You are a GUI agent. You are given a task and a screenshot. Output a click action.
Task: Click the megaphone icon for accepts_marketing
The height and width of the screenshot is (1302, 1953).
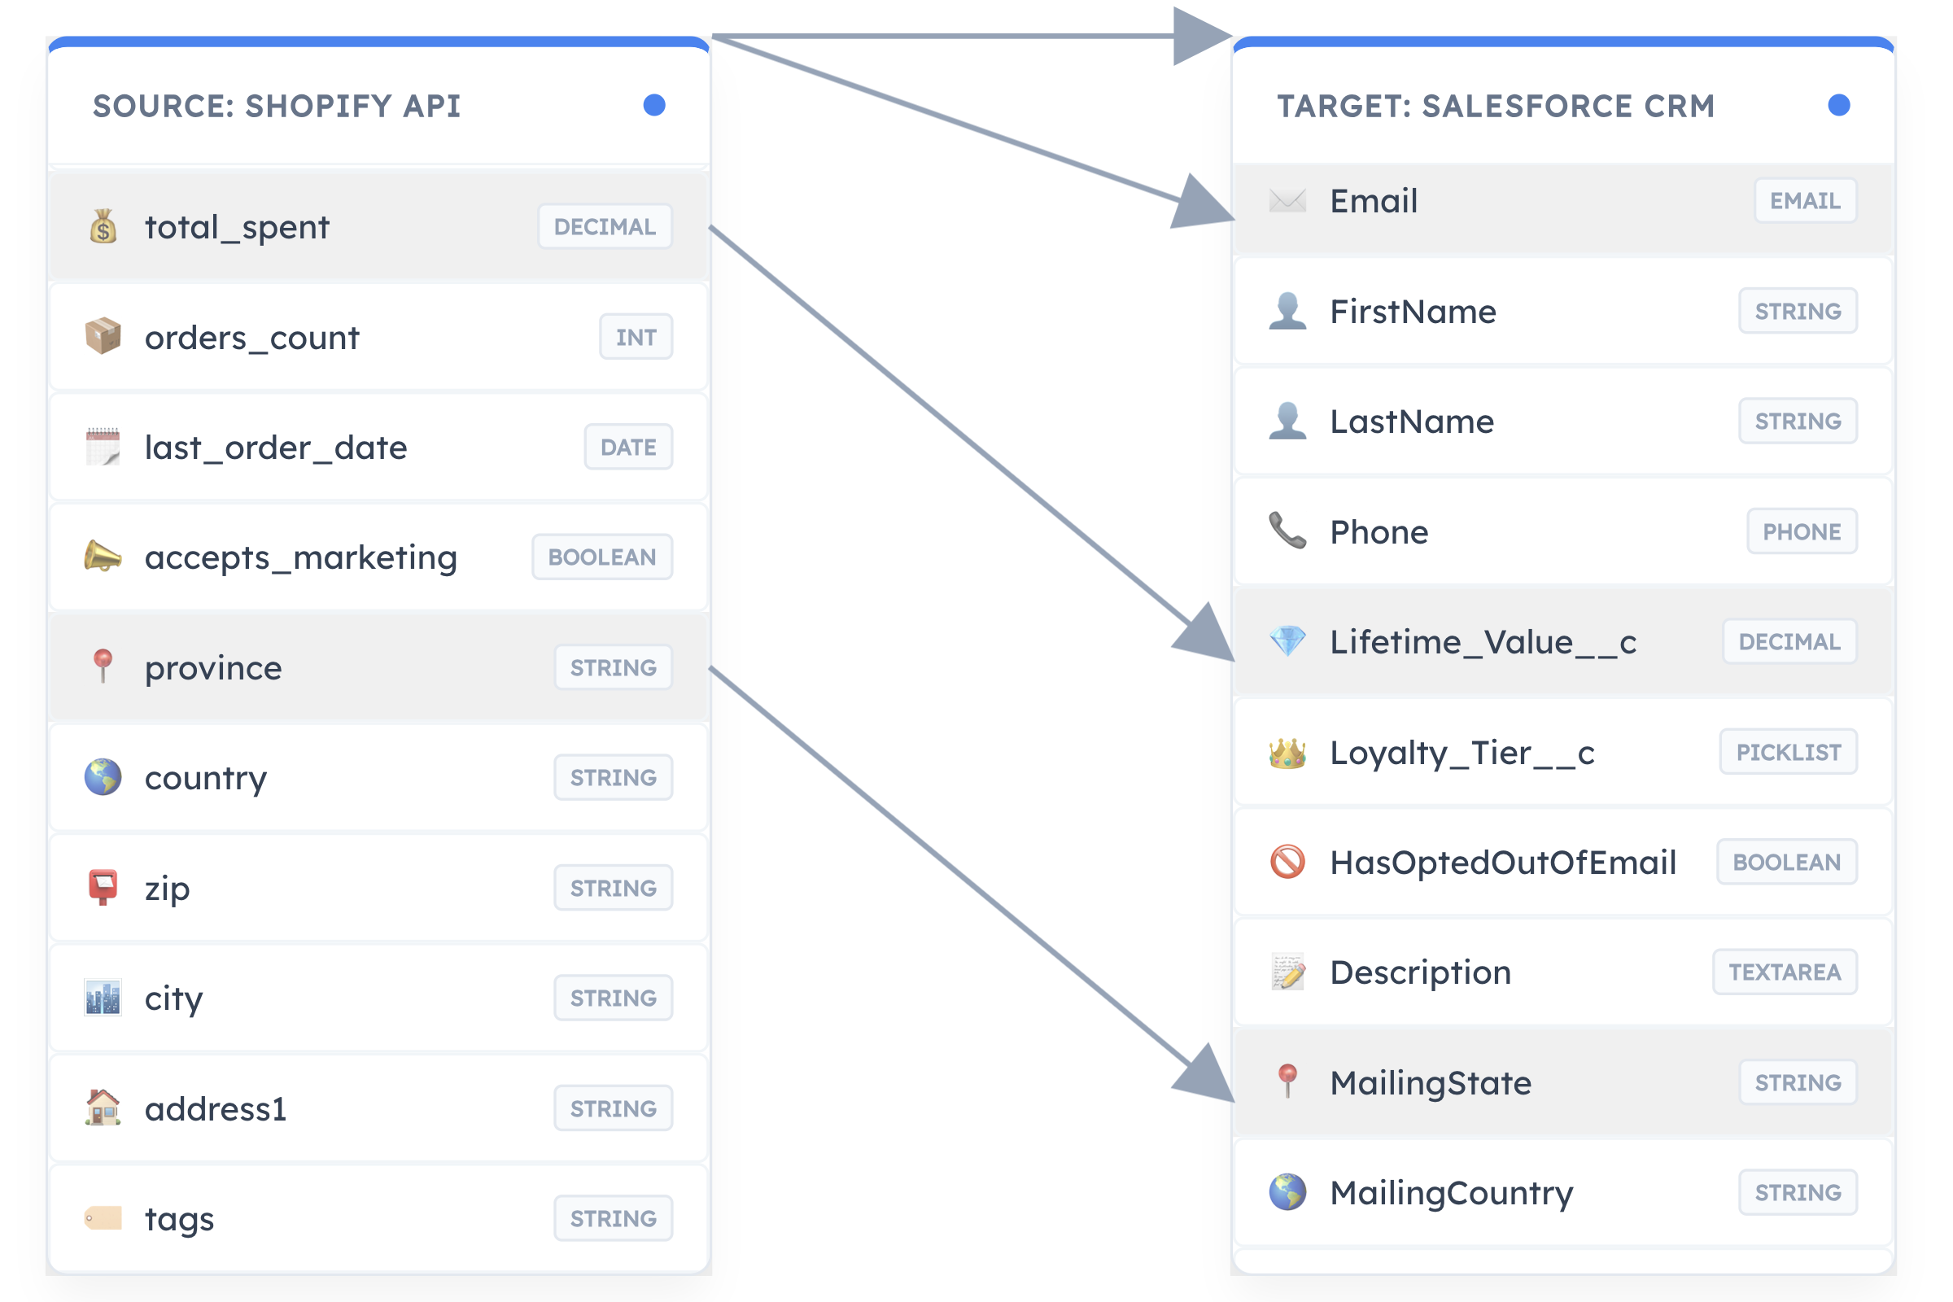[x=103, y=557]
